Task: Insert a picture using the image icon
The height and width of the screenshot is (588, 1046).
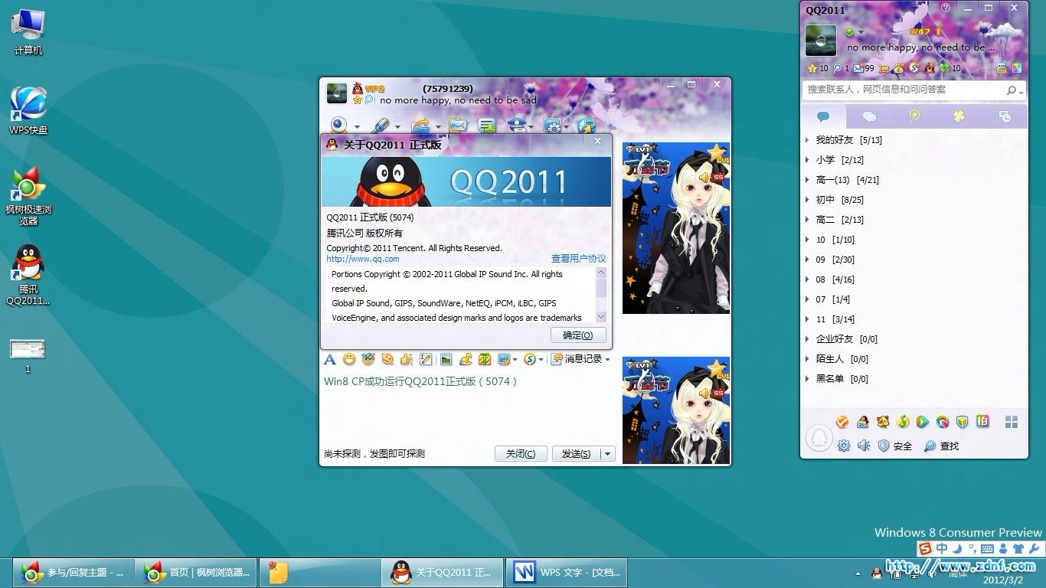Action: point(446,359)
